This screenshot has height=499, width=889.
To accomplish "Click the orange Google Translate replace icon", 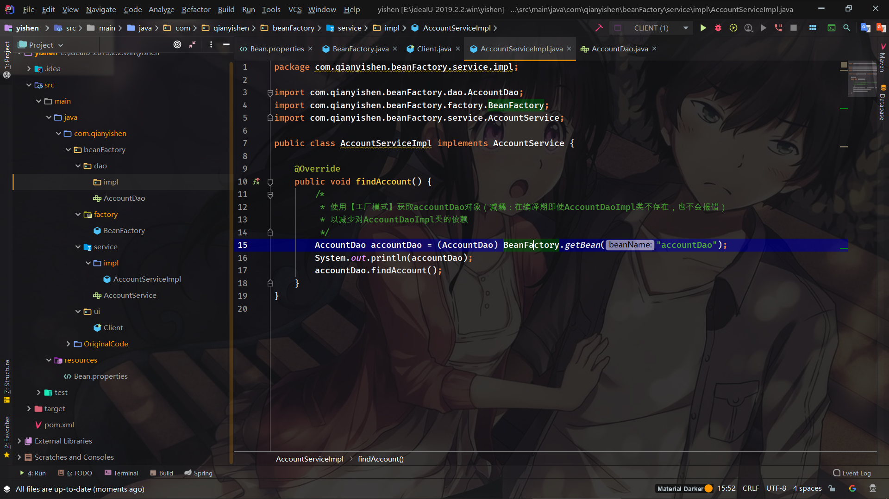I will pos(881,28).
